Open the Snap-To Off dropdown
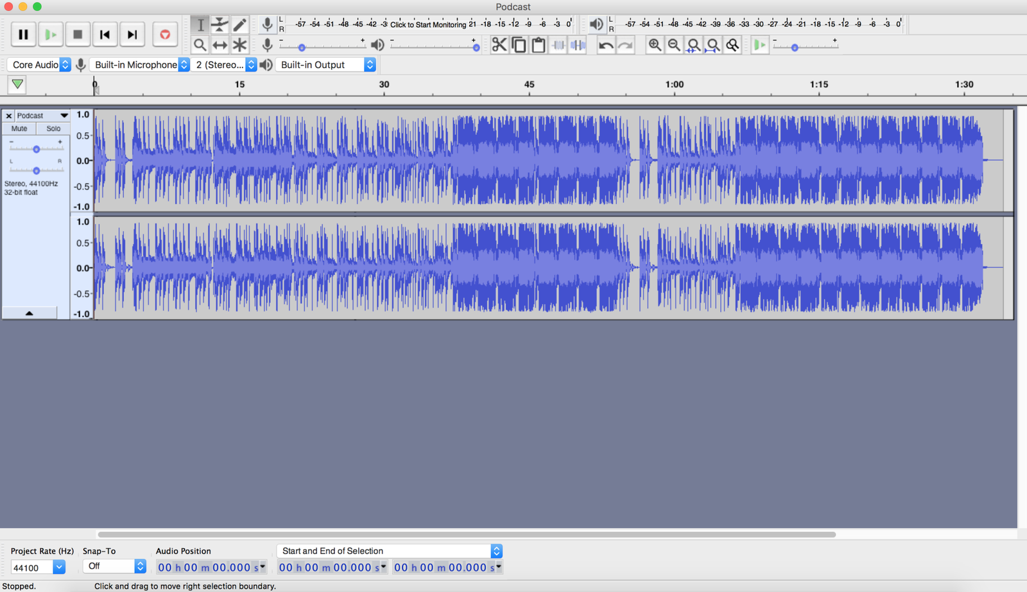The height and width of the screenshot is (592, 1027). [114, 566]
